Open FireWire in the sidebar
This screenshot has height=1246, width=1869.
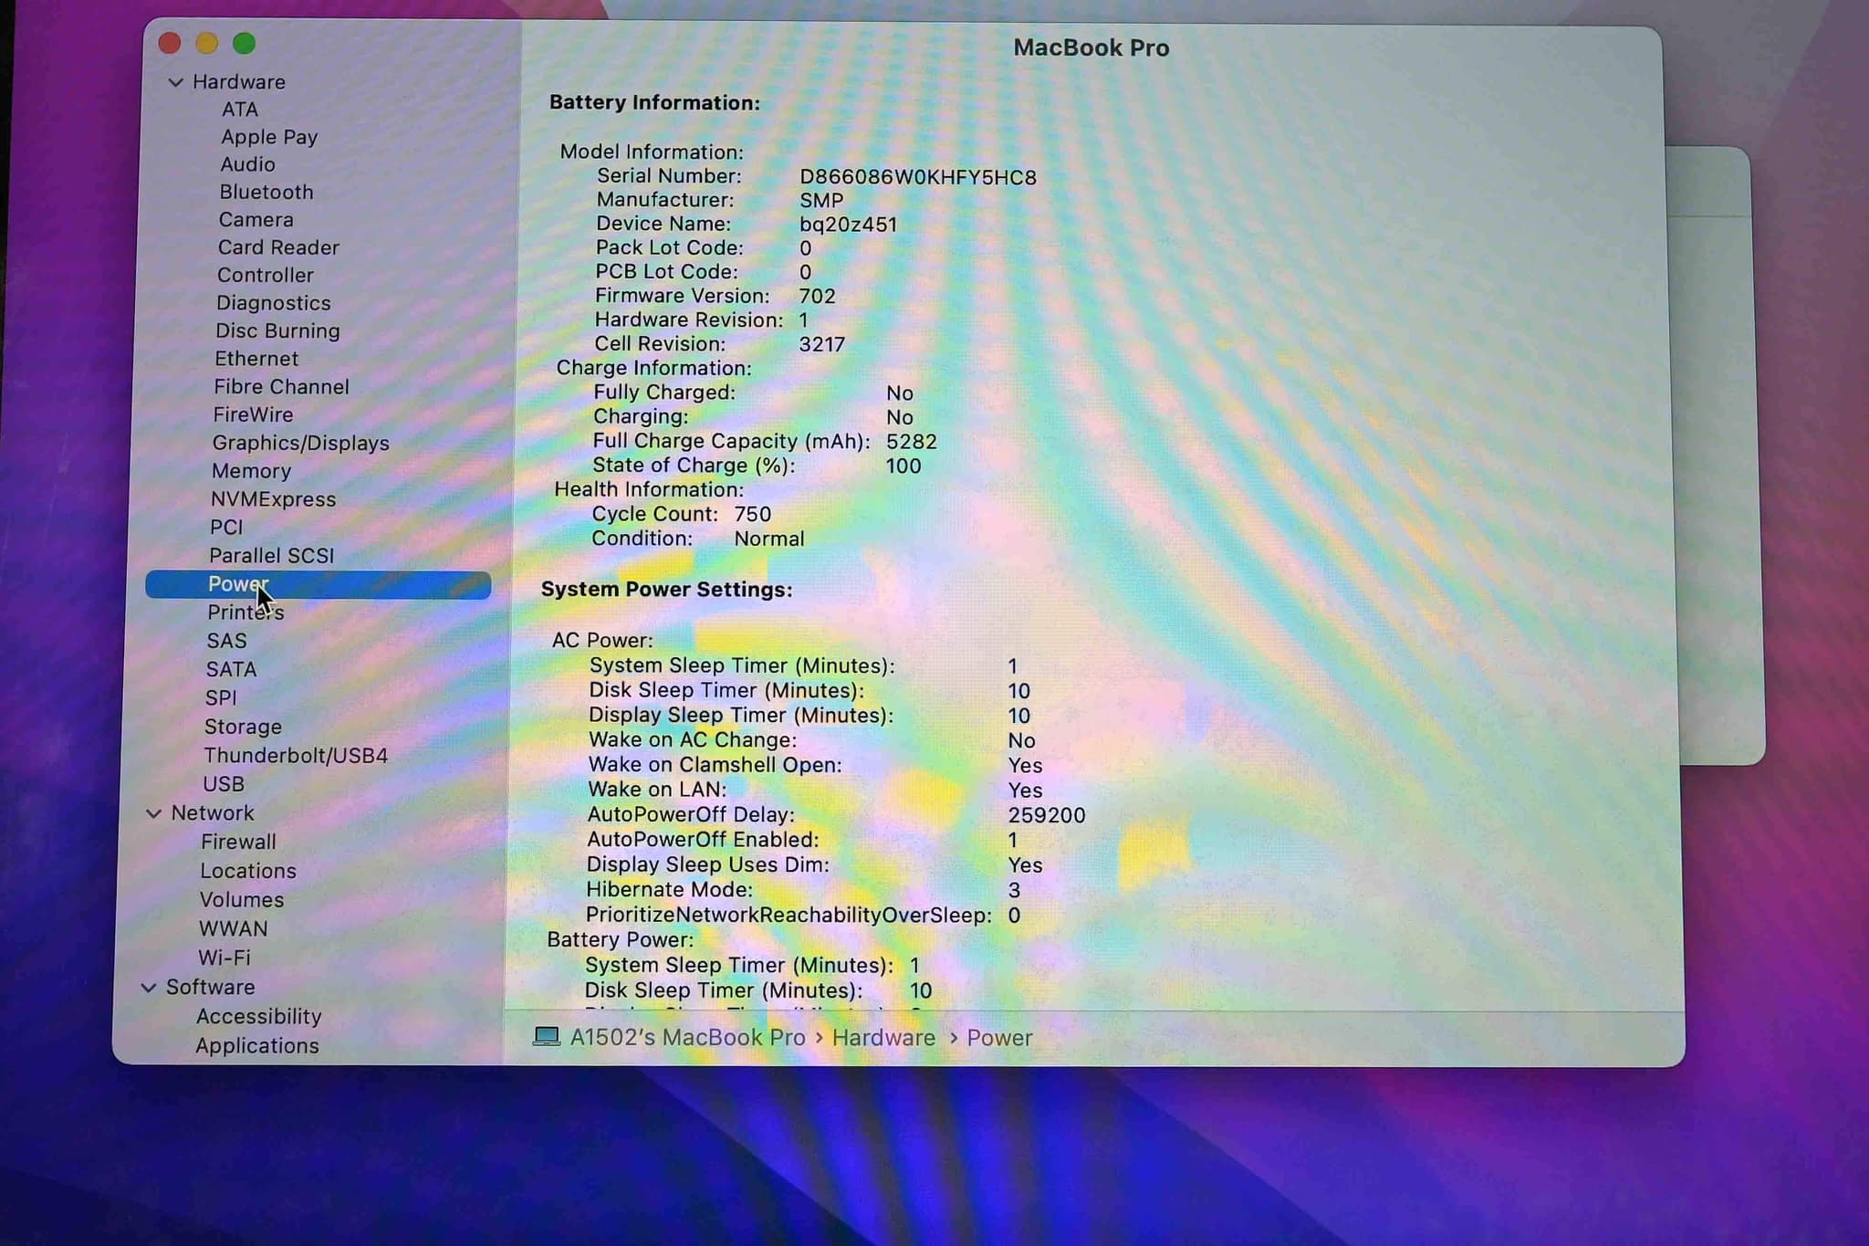click(x=253, y=414)
